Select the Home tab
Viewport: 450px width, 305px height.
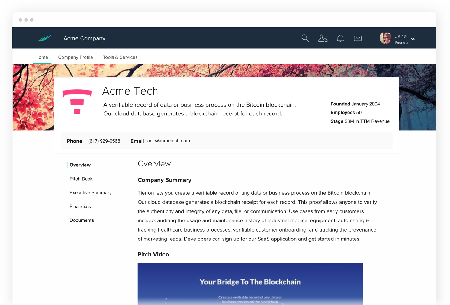[x=42, y=57]
